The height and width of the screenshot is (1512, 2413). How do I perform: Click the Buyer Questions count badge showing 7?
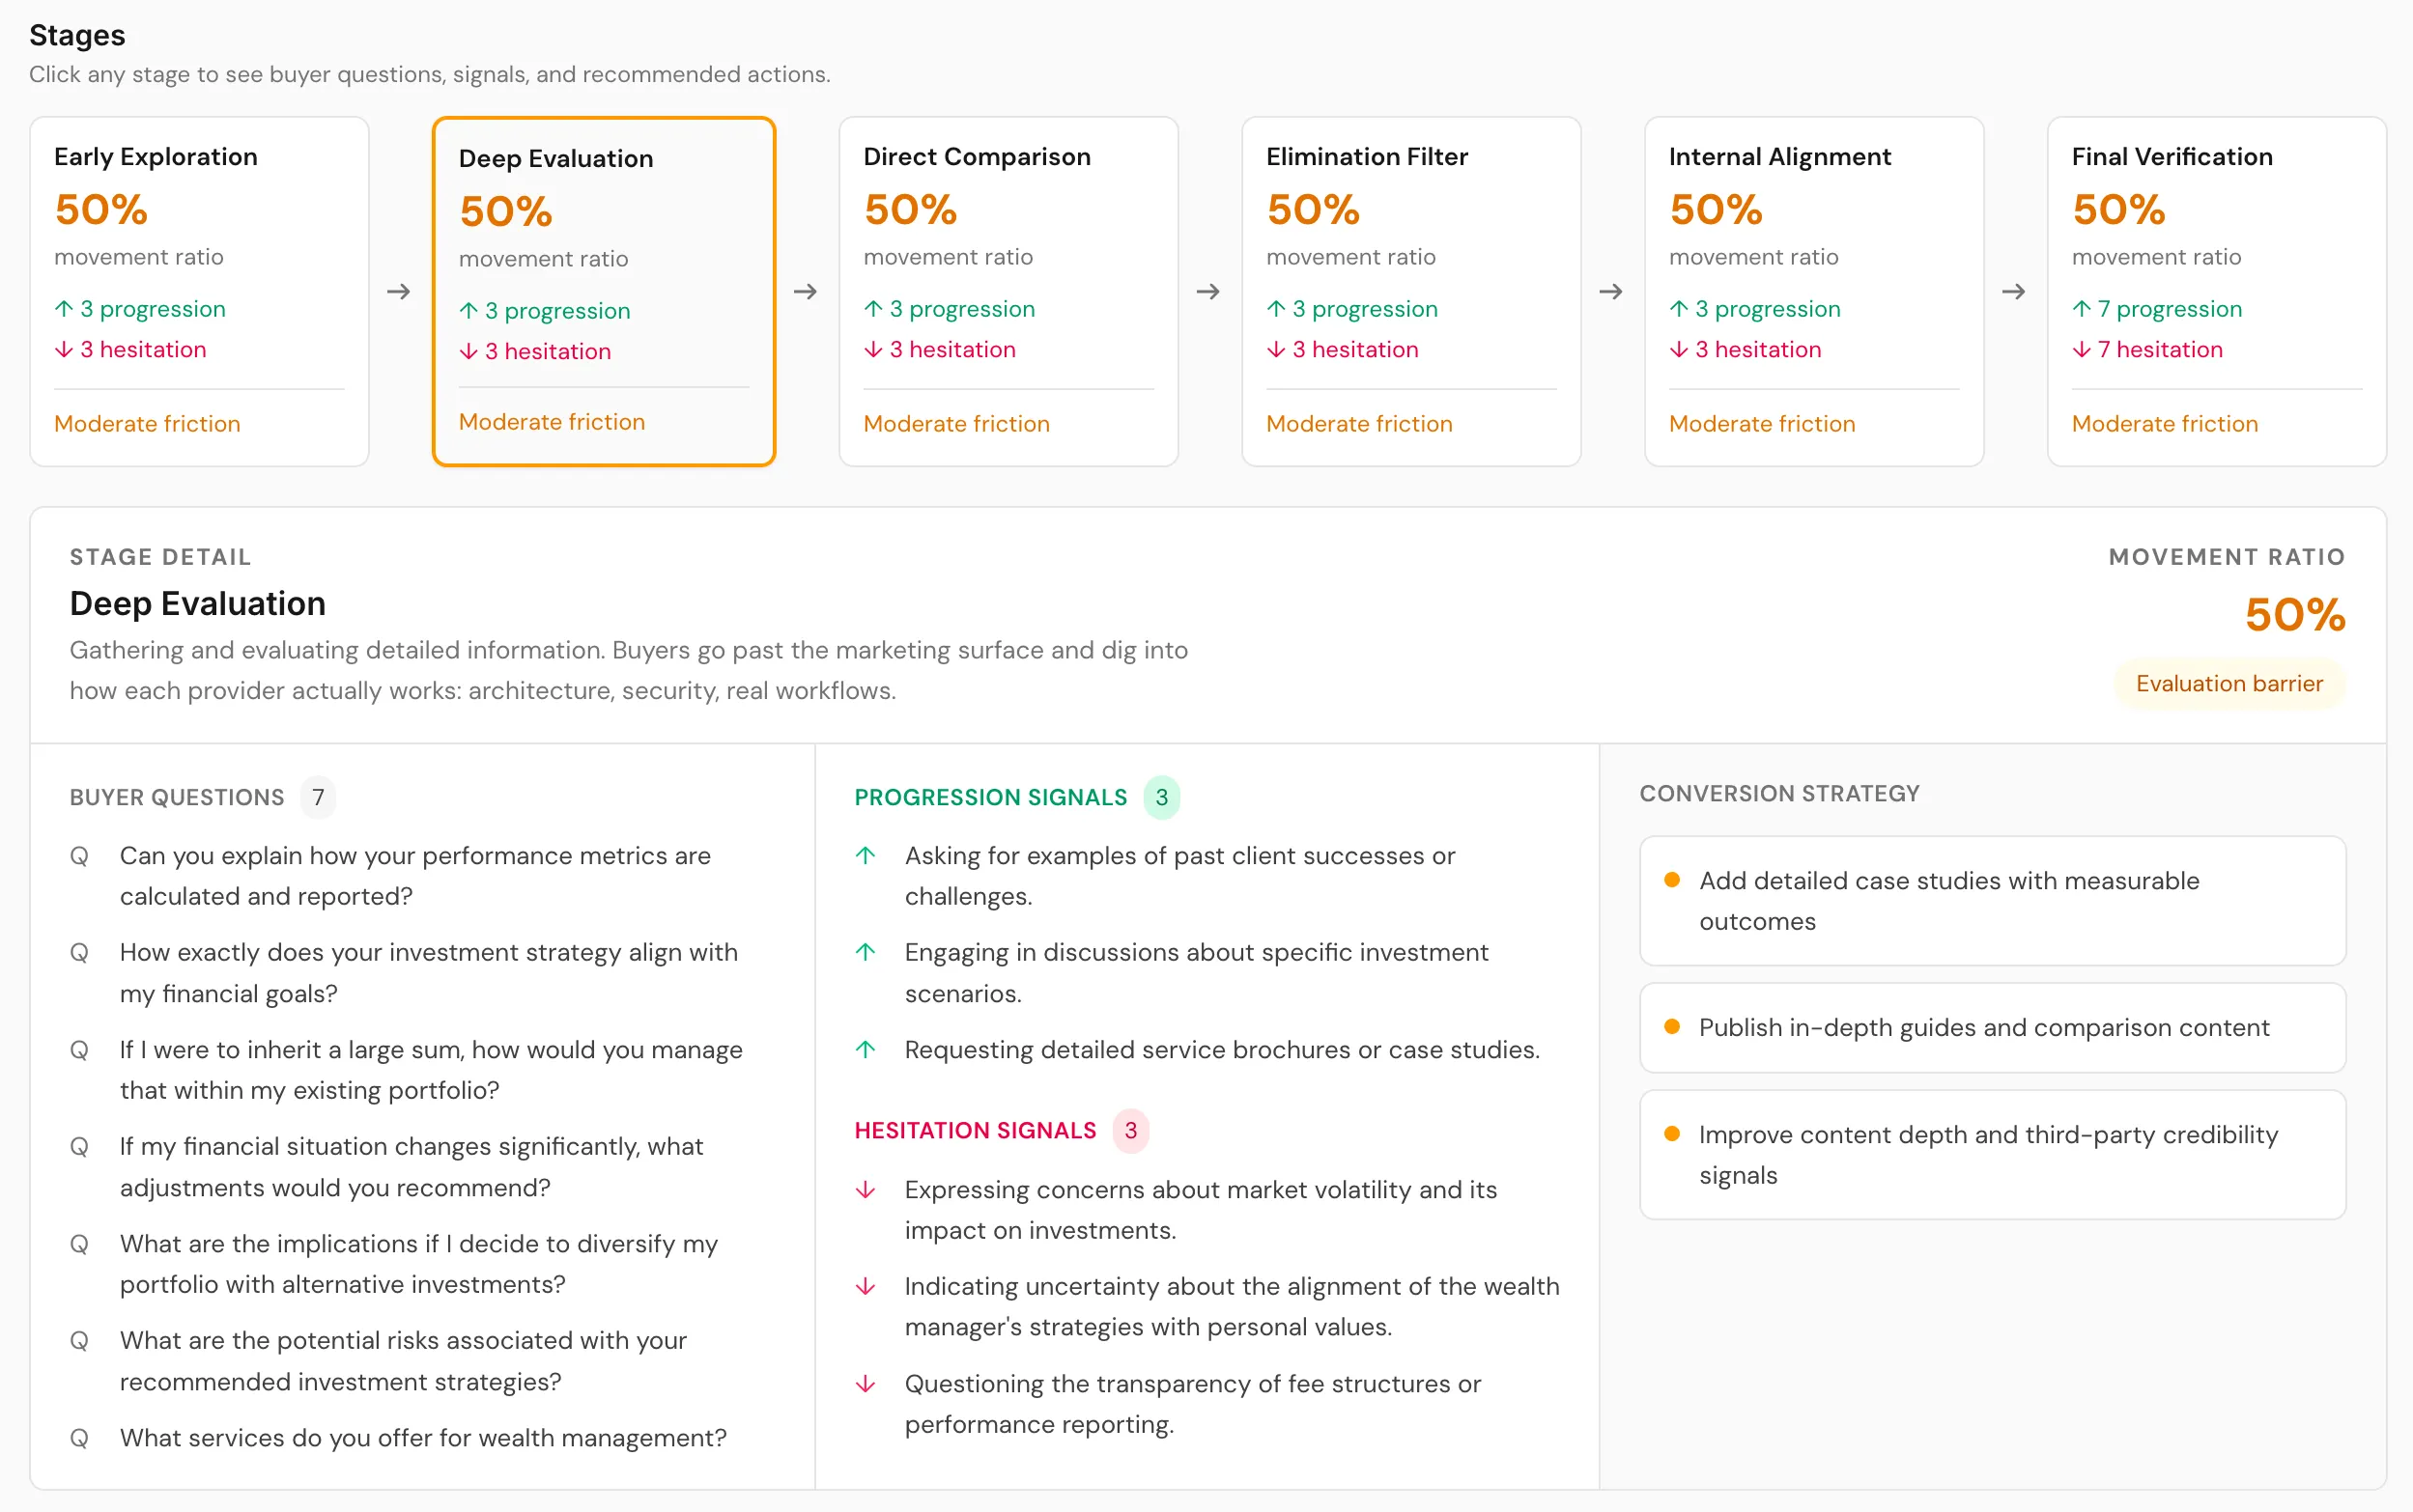318,797
